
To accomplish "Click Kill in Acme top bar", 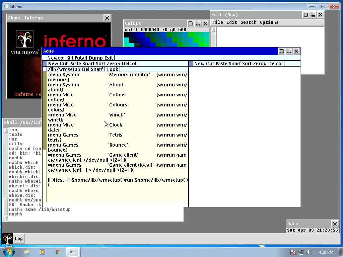I will [x=70, y=58].
